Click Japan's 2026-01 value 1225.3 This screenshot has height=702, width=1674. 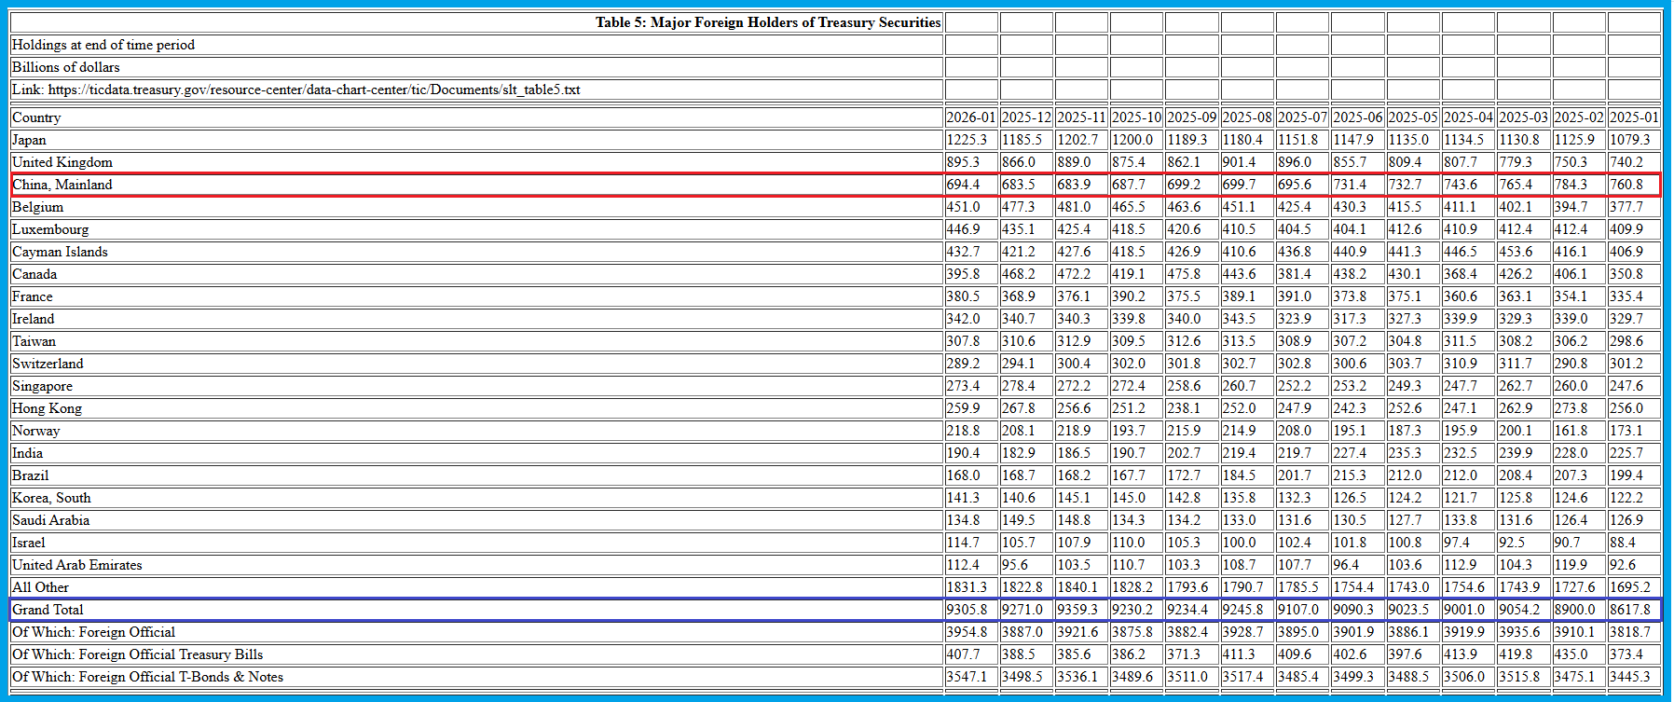coord(966,140)
